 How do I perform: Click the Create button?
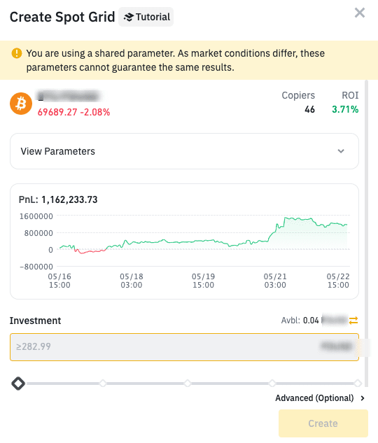pos(323,423)
